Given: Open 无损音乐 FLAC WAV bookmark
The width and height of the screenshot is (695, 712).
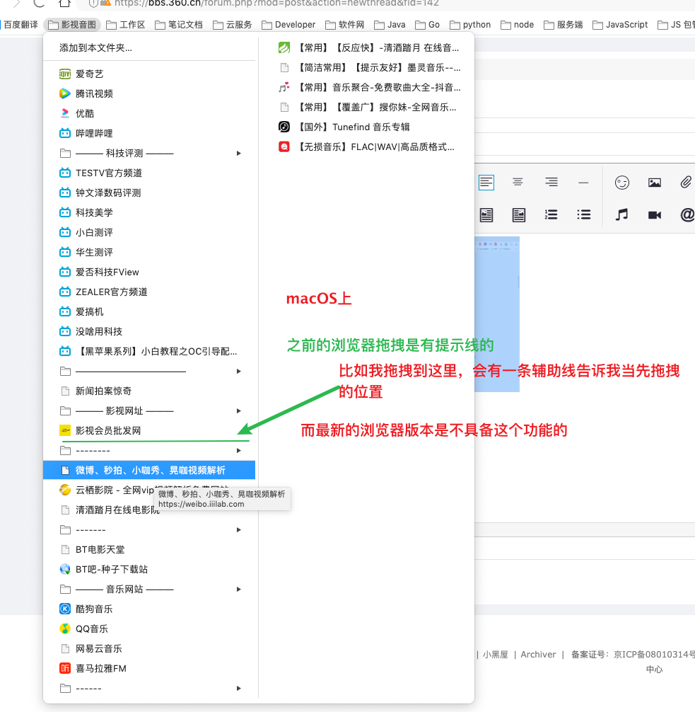Looking at the screenshot, I should point(366,147).
